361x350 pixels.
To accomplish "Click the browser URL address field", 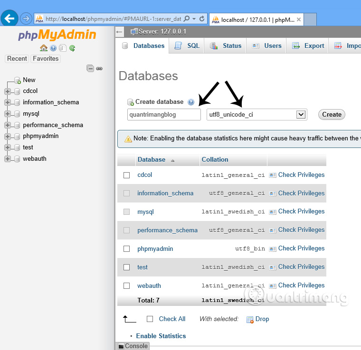I will click(x=113, y=19).
